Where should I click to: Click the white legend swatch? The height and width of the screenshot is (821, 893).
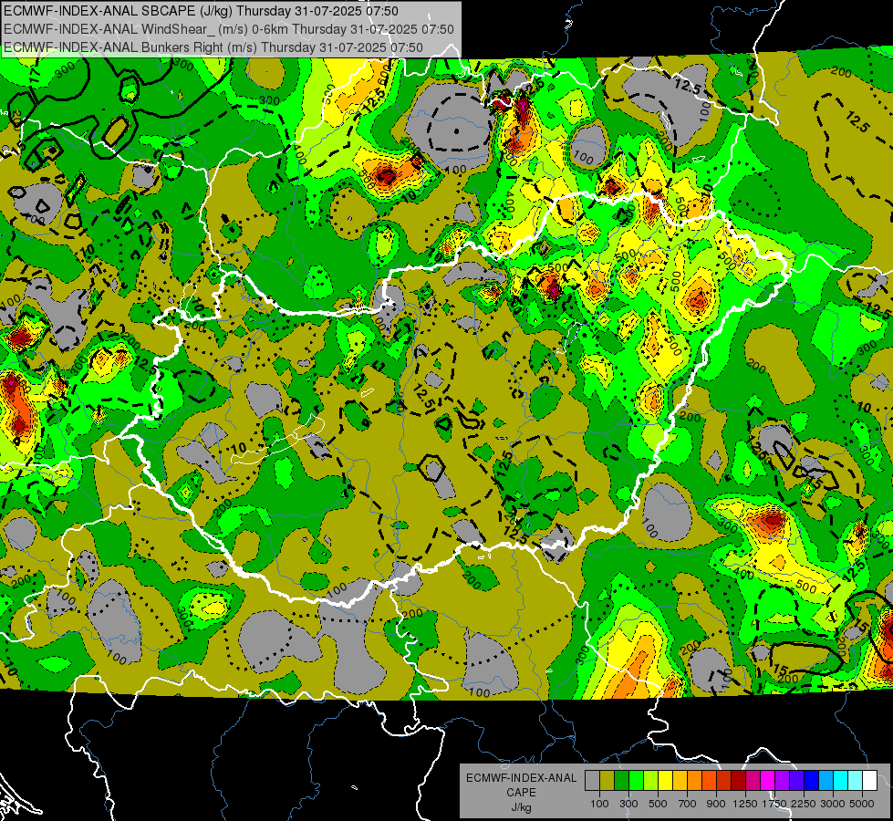point(869,780)
